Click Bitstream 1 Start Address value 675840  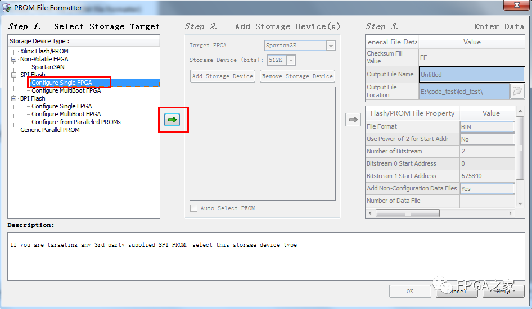[x=487, y=176]
